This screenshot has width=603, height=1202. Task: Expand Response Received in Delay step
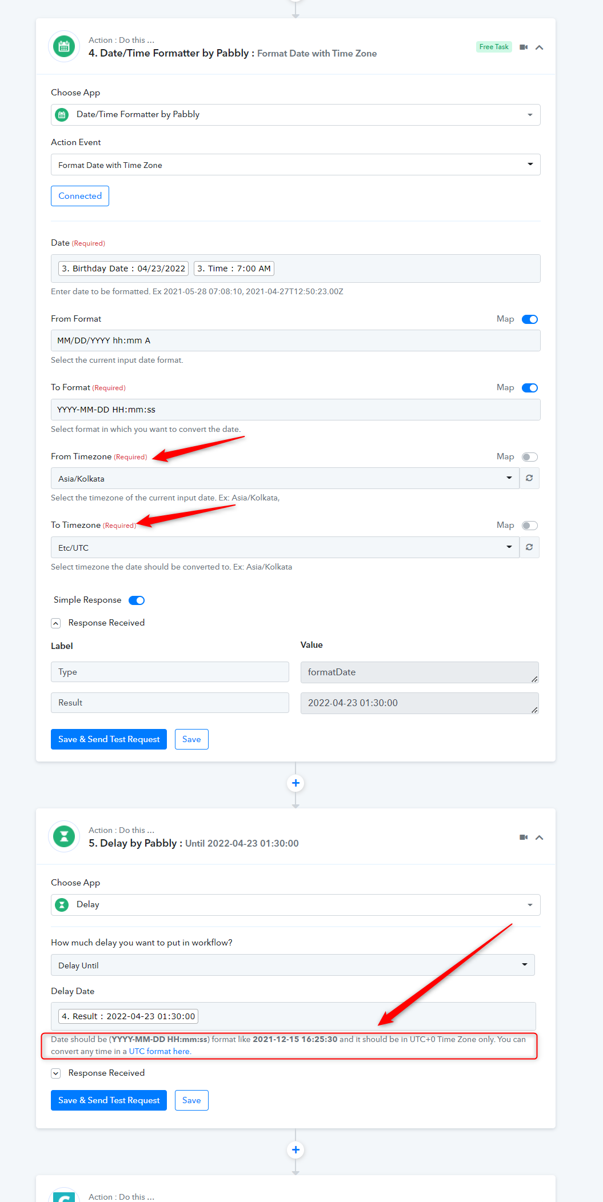(x=56, y=1073)
